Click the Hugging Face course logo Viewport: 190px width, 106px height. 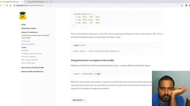click(x=23, y=16)
